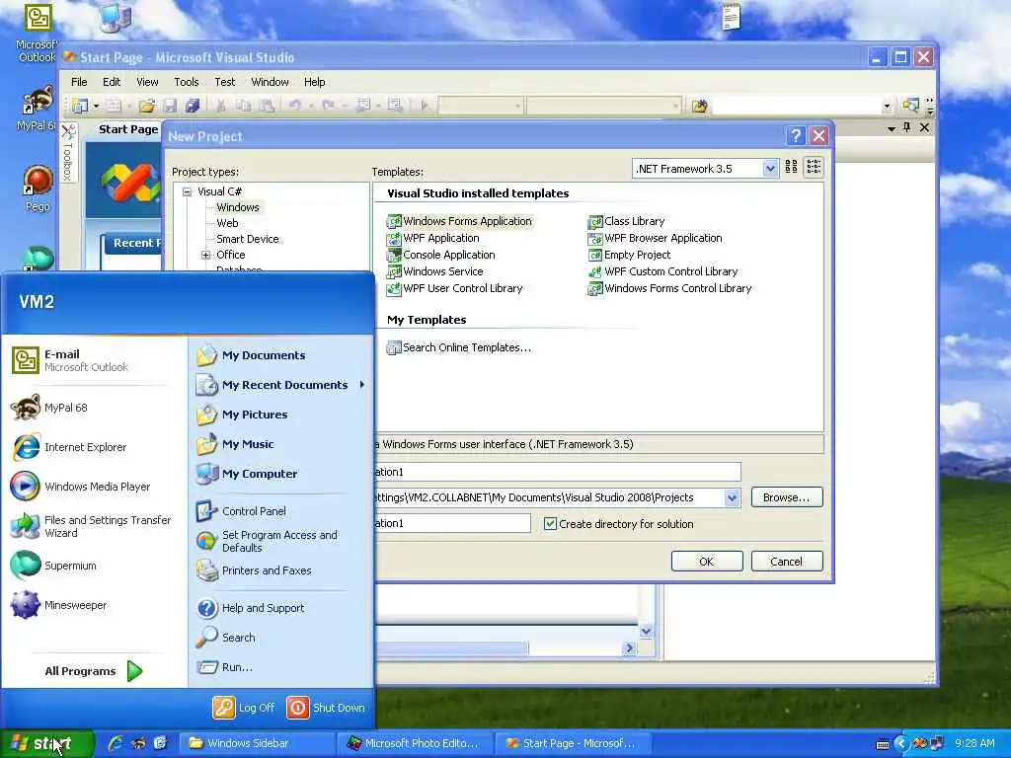The width and height of the screenshot is (1011, 758).
Task: Click Search Online Templates
Action: pos(458,347)
